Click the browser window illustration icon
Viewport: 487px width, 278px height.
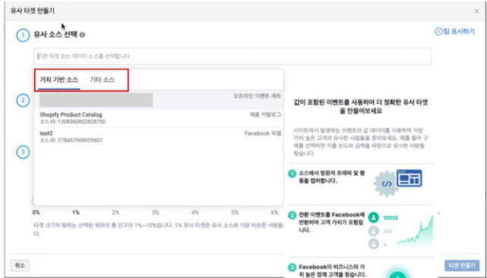click(x=410, y=178)
